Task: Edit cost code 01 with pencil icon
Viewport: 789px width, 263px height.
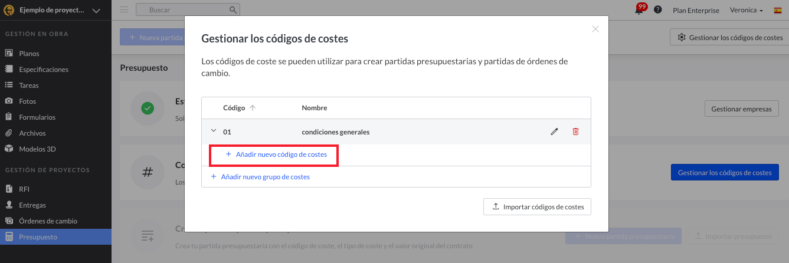Action: (x=554, y=132)
